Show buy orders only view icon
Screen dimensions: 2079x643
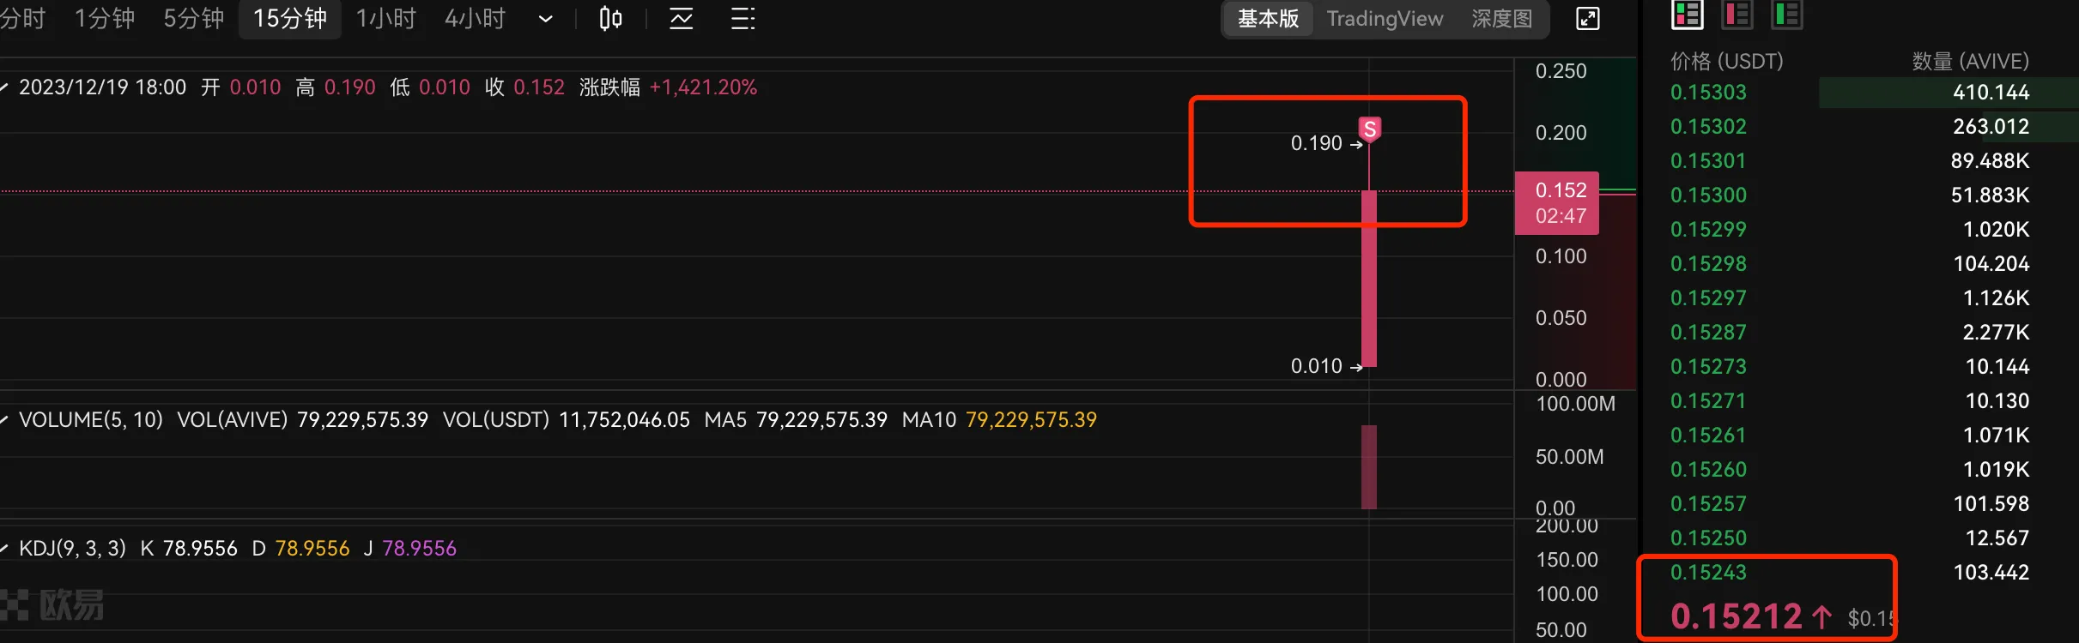coord(1787,14)
